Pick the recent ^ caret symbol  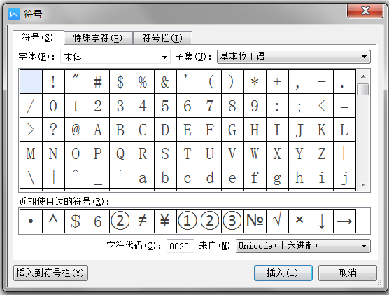54,221
